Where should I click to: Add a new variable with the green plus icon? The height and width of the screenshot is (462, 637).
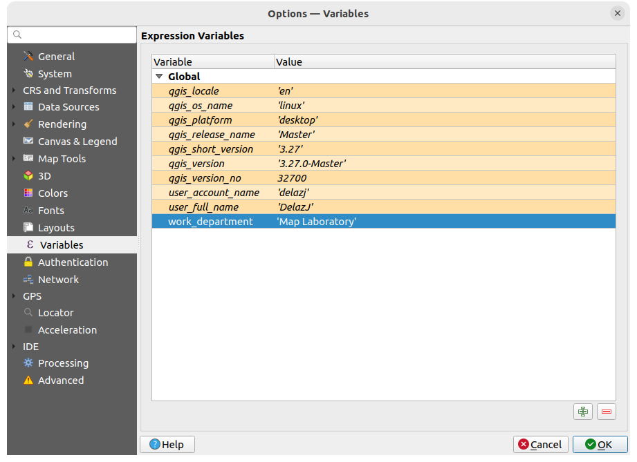coord(582,411)
